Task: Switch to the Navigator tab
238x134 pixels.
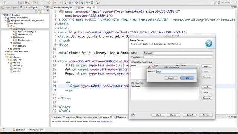Action: point(32,7)
